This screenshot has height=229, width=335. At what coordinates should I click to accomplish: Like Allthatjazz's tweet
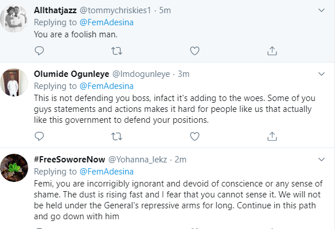(194, 51)
